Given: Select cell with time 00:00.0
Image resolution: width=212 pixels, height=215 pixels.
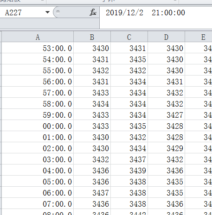Looking at the screenshot, I should (x=38, y=126).
